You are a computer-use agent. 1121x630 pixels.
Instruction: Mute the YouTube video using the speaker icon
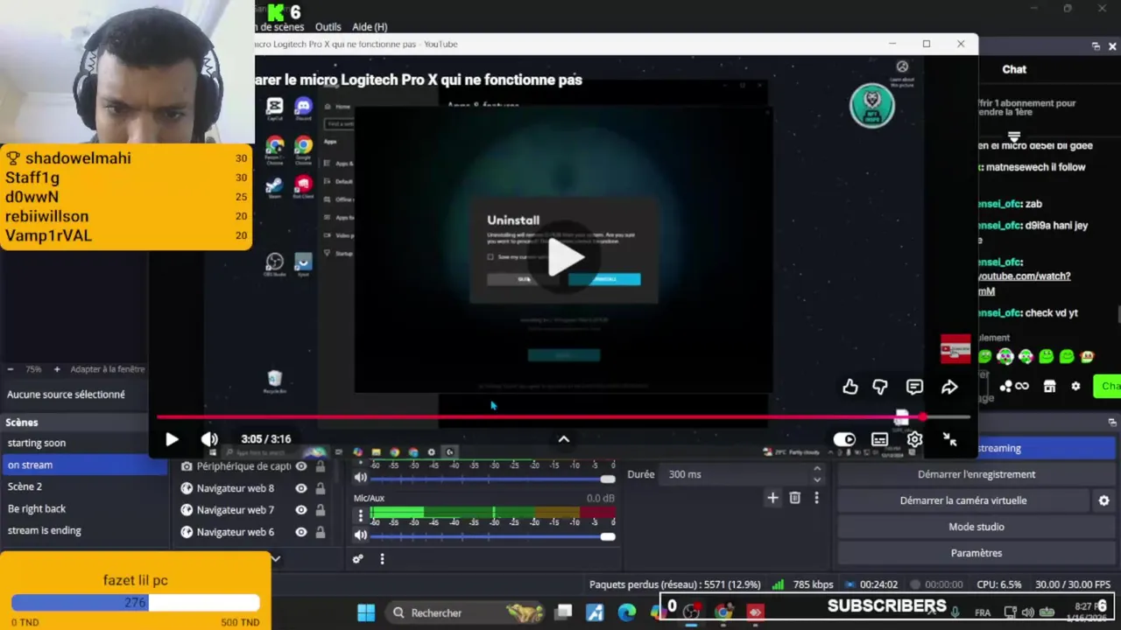(208, 439)
